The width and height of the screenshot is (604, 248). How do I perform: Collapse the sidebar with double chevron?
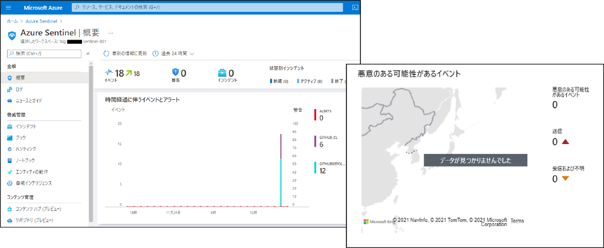88,54
